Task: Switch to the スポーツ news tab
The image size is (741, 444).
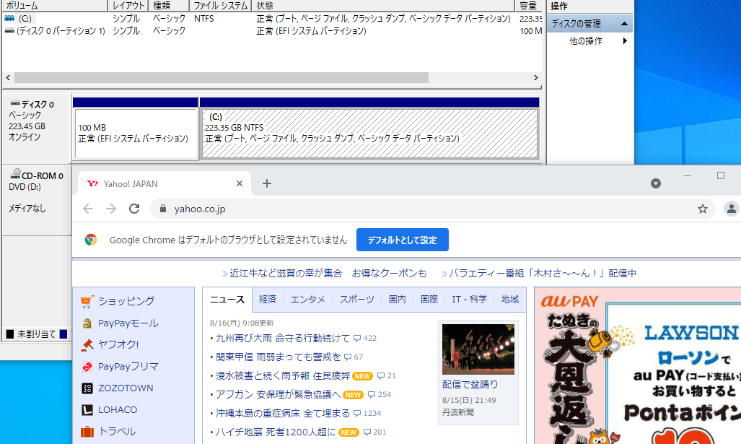Action: coord(357,300)
